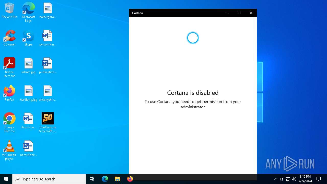Screen dimensions: 327x184
Task: Select the illinoisfun... Word document
Action: 28,121
